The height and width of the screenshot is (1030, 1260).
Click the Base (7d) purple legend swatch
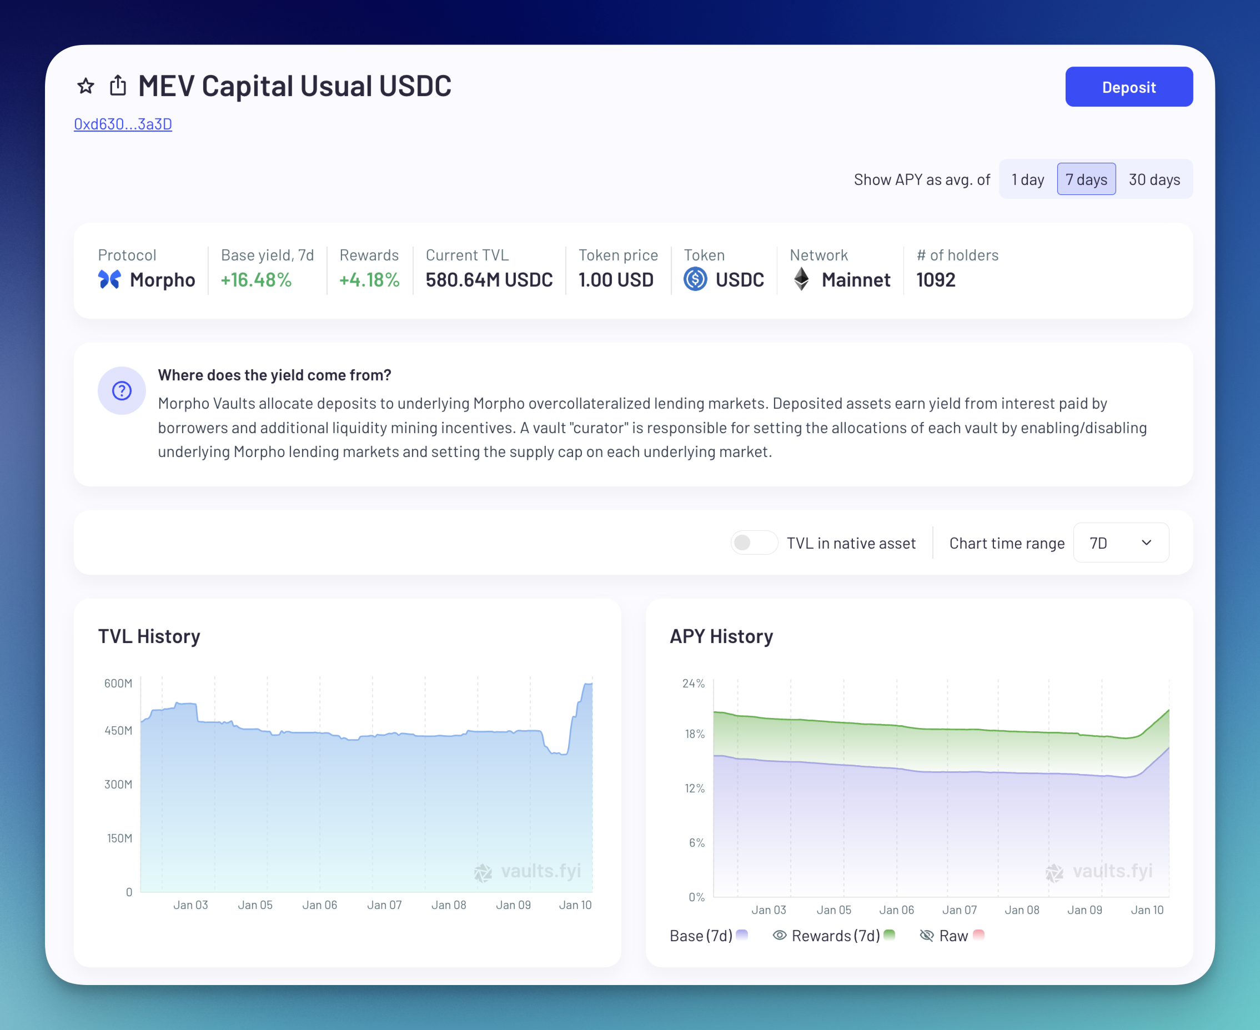tap(741, 934)
